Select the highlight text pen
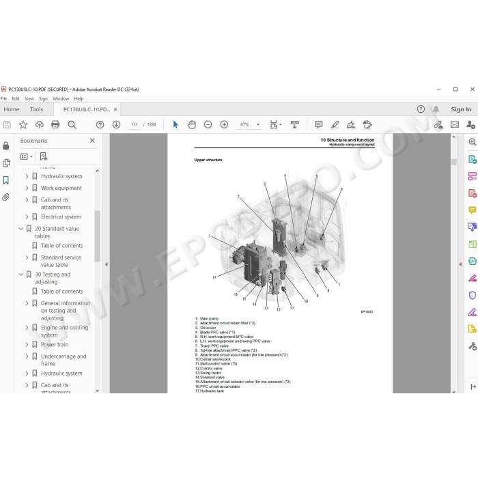 coord(335,125)
